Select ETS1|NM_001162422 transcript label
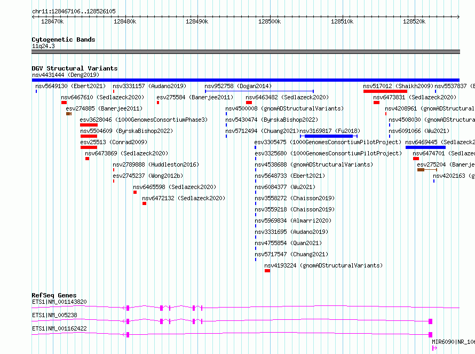Screen dimensions: 475x354 59,328
